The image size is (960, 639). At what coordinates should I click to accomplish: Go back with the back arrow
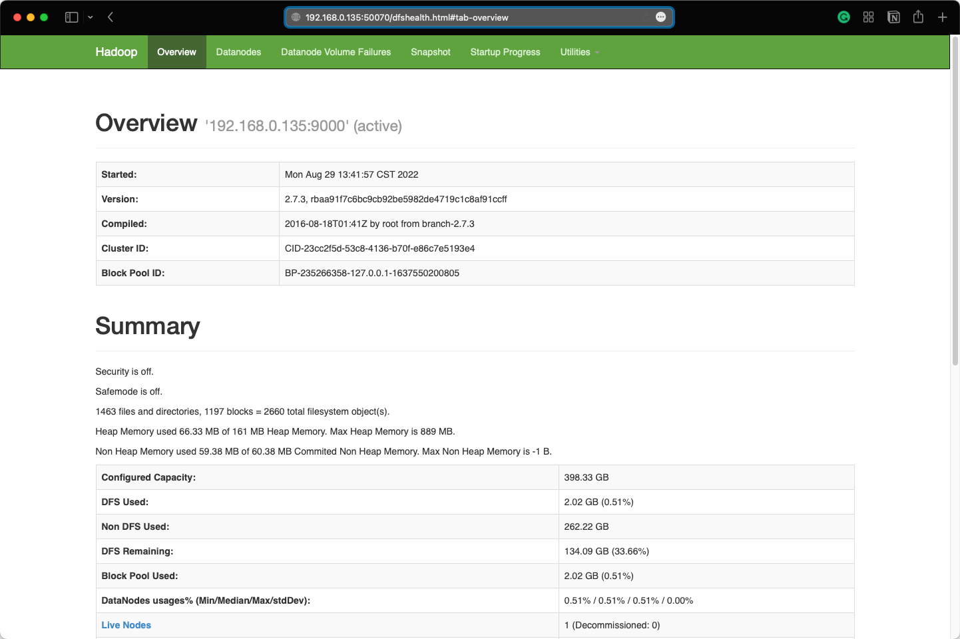click(111, 17)
